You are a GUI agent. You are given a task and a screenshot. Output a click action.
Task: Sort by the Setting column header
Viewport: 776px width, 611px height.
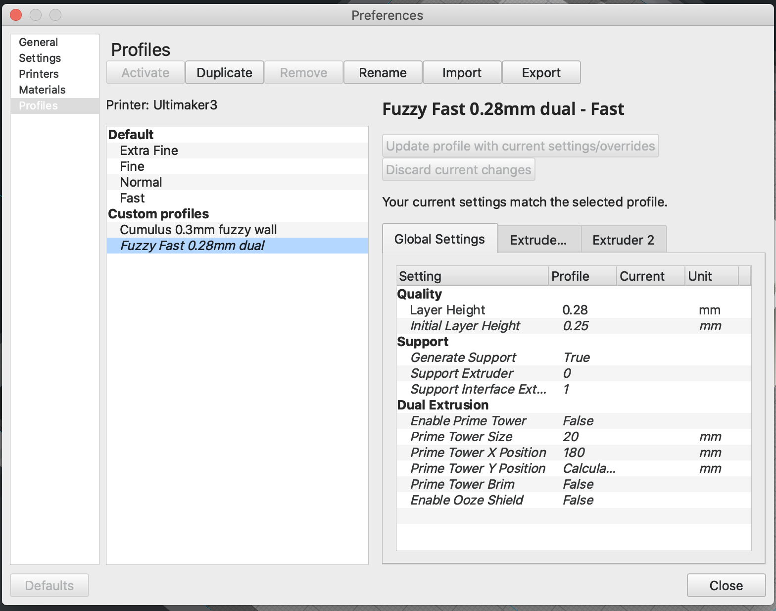click(473, 276)
